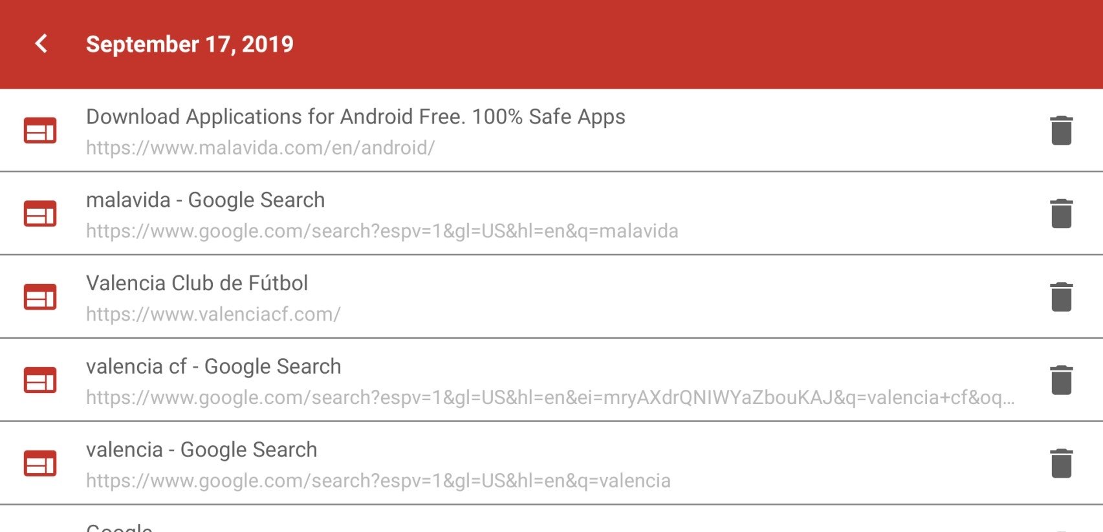The width and height of the screenshot is (1103, 532).
Task: Open valencia - Google Search history item
Action: pos(202,450)
